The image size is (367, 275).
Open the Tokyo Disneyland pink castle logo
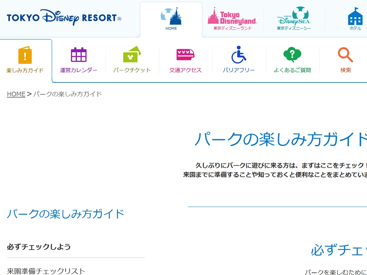(232, 16)
